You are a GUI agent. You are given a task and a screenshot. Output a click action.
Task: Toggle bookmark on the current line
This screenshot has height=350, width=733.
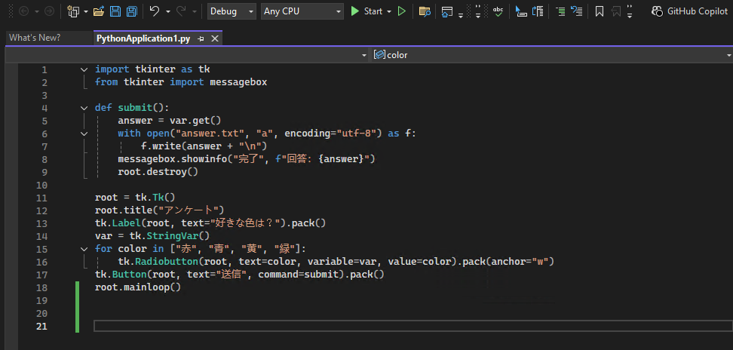[599, 11]
